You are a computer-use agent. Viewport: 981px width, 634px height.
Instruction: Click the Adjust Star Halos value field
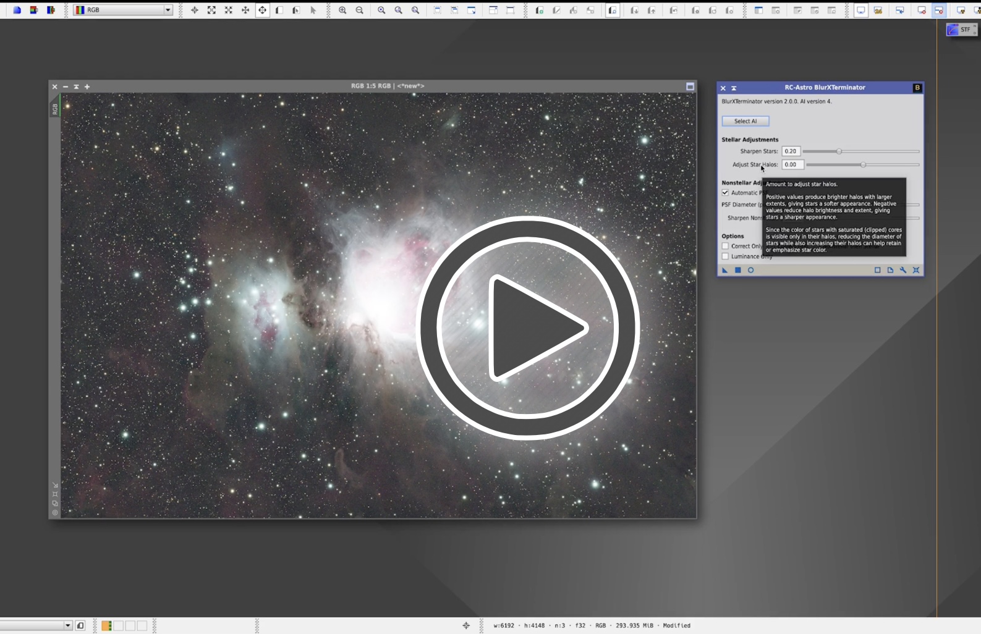click(792, 164)
